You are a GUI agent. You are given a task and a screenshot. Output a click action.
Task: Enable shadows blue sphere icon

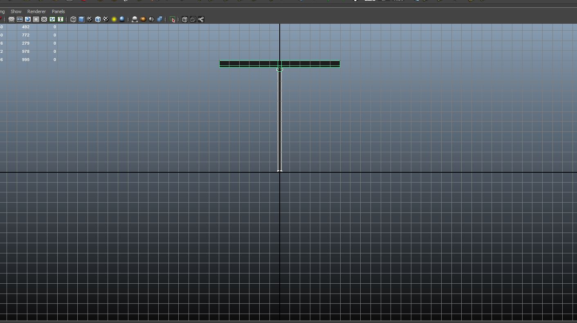coord(122,19)
